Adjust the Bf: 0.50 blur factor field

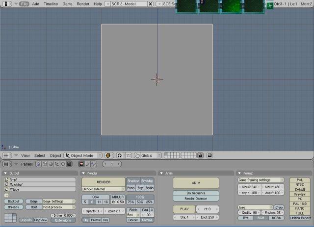tap(118, 202)
